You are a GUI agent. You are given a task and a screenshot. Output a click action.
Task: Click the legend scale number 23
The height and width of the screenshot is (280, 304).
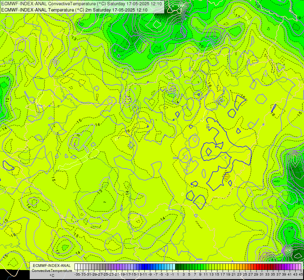tap(239, 274)
